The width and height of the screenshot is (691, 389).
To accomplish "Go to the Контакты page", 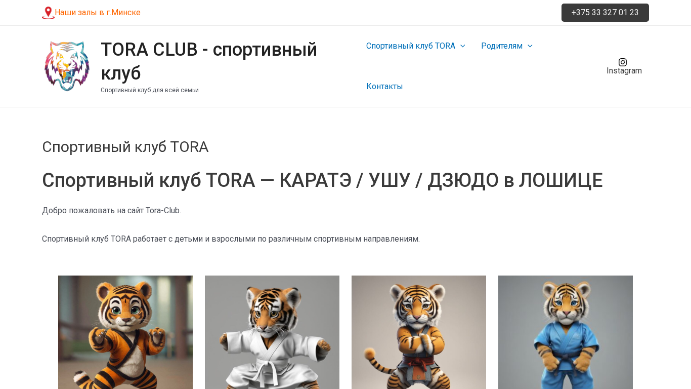I will 384,87.
